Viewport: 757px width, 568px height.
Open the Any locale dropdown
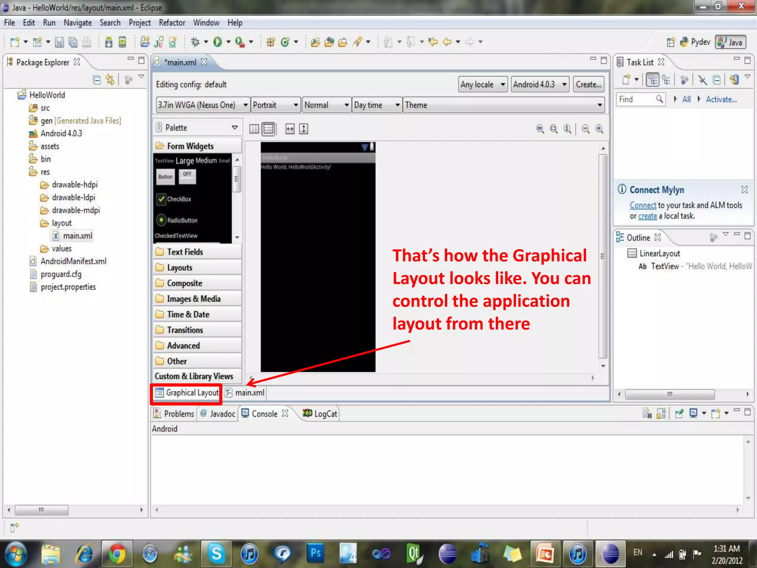(483, 84)
